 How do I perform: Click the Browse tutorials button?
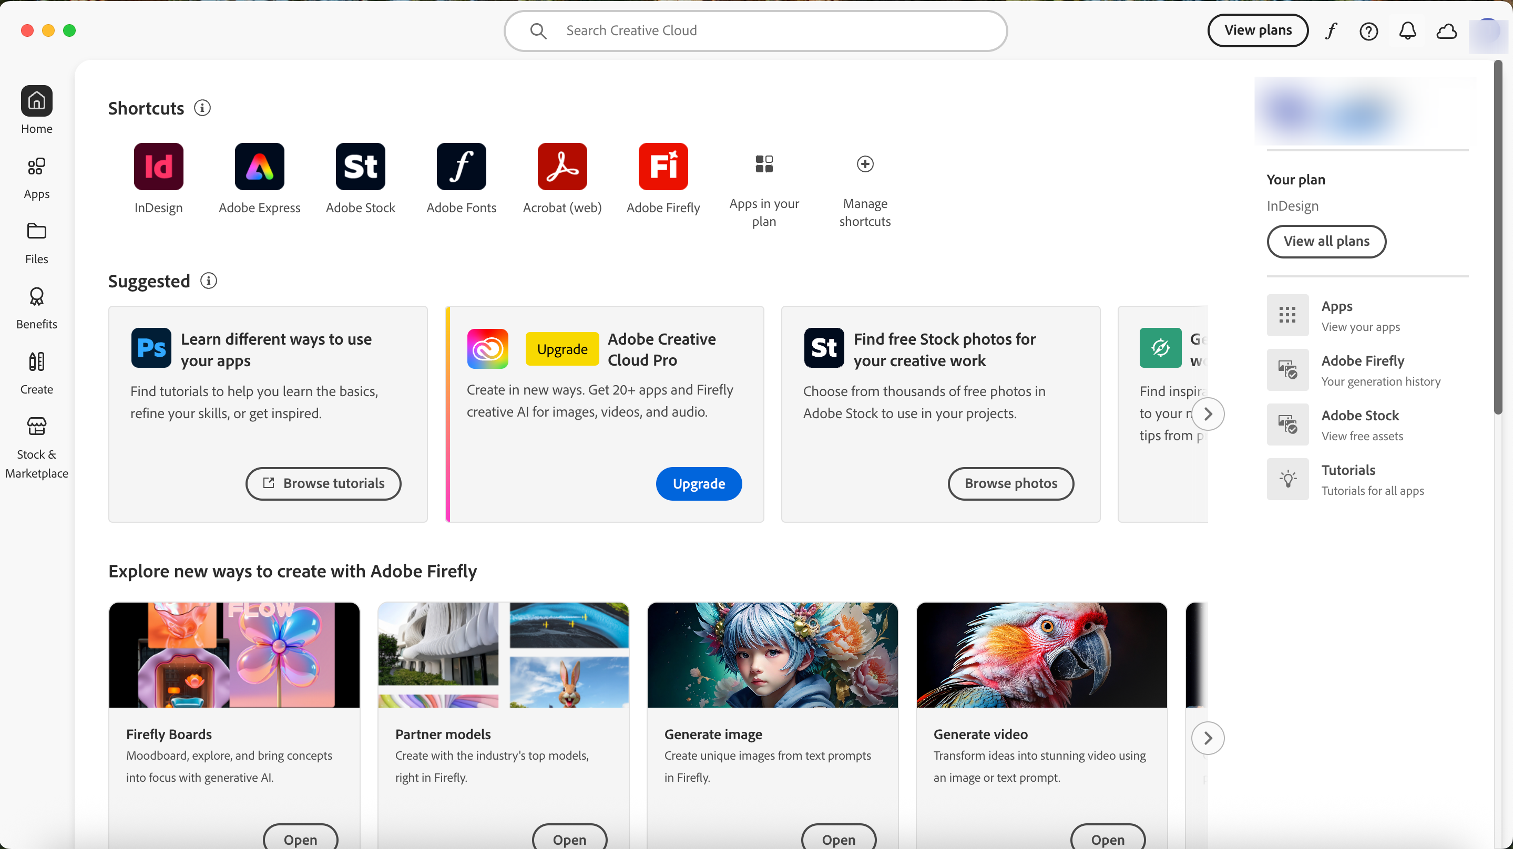(x=323, y=483)
